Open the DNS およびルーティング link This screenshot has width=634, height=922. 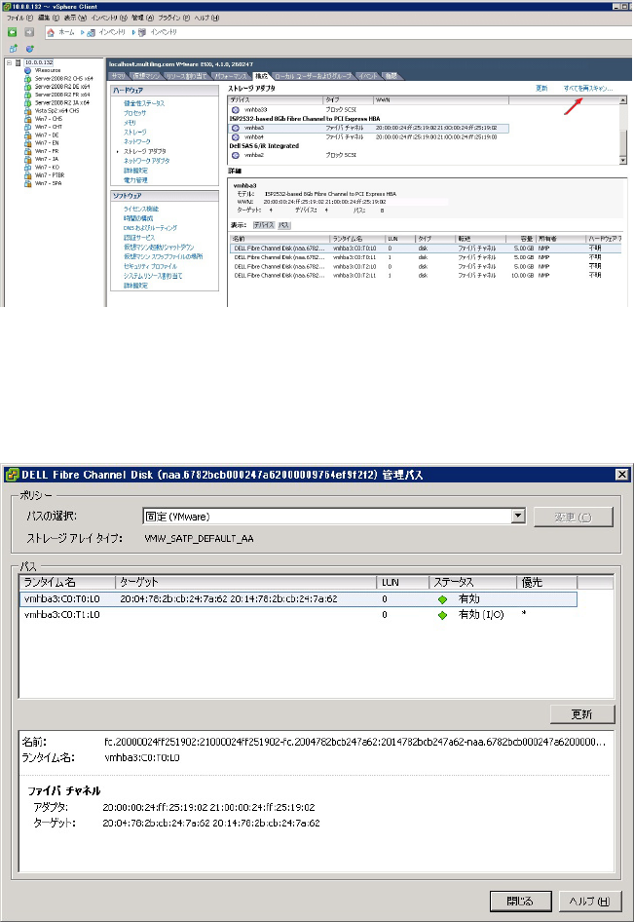(x=150, y=227)
